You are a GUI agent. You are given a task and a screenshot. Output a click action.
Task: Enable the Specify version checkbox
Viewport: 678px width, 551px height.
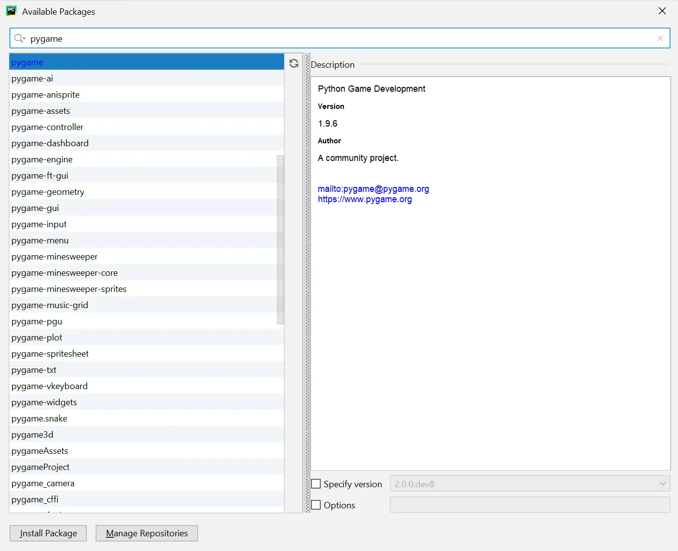(316, 484)
